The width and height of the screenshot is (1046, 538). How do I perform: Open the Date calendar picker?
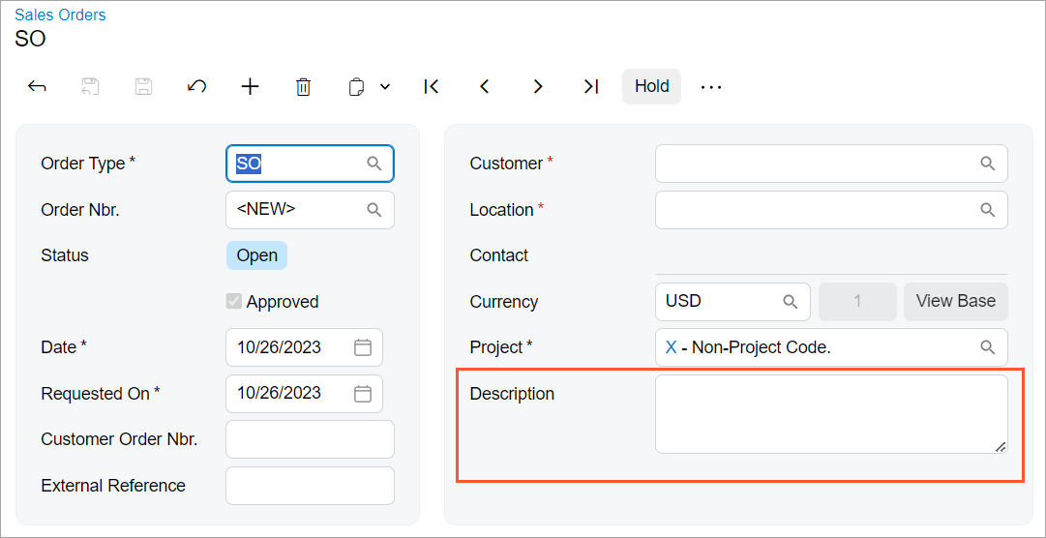point(363,347)
